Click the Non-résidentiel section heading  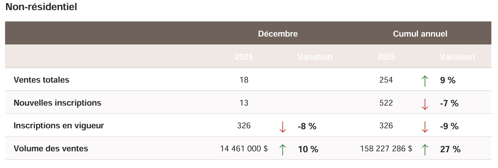click(41, 7)
